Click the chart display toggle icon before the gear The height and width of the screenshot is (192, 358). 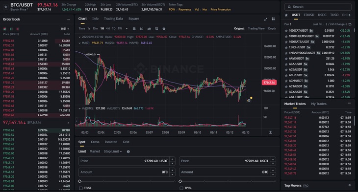[156, 29]
